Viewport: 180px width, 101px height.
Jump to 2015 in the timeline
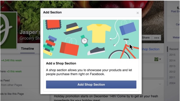[x=172, y=55]
